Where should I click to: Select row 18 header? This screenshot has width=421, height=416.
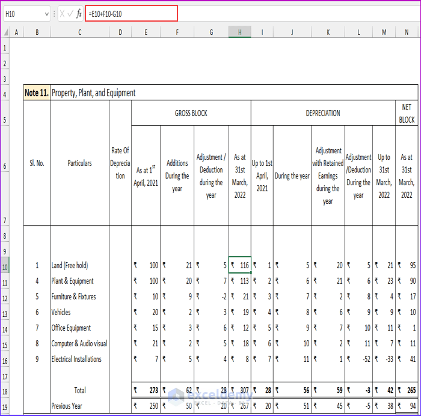pos(5,391)
